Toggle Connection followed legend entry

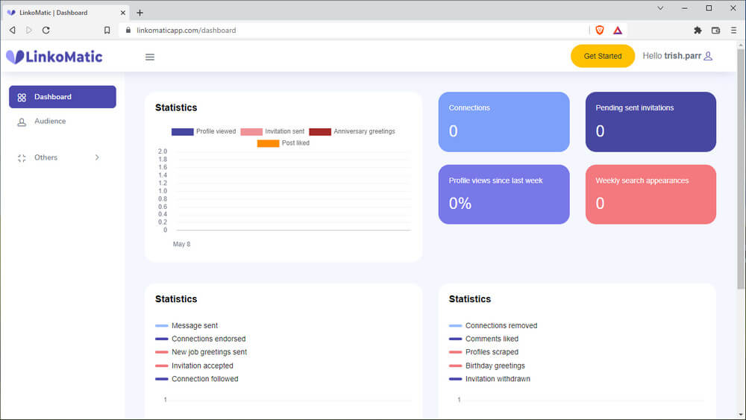tap(196, 379)
